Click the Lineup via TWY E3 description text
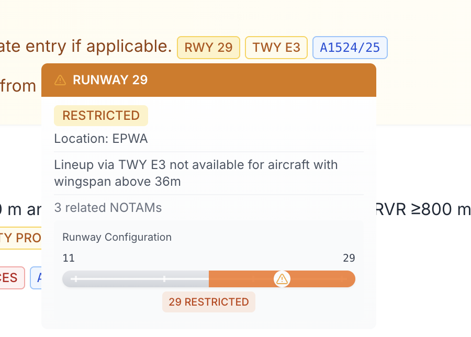This screenshot has height=337, width=471. pyautogui.click(x=196, y=173)
